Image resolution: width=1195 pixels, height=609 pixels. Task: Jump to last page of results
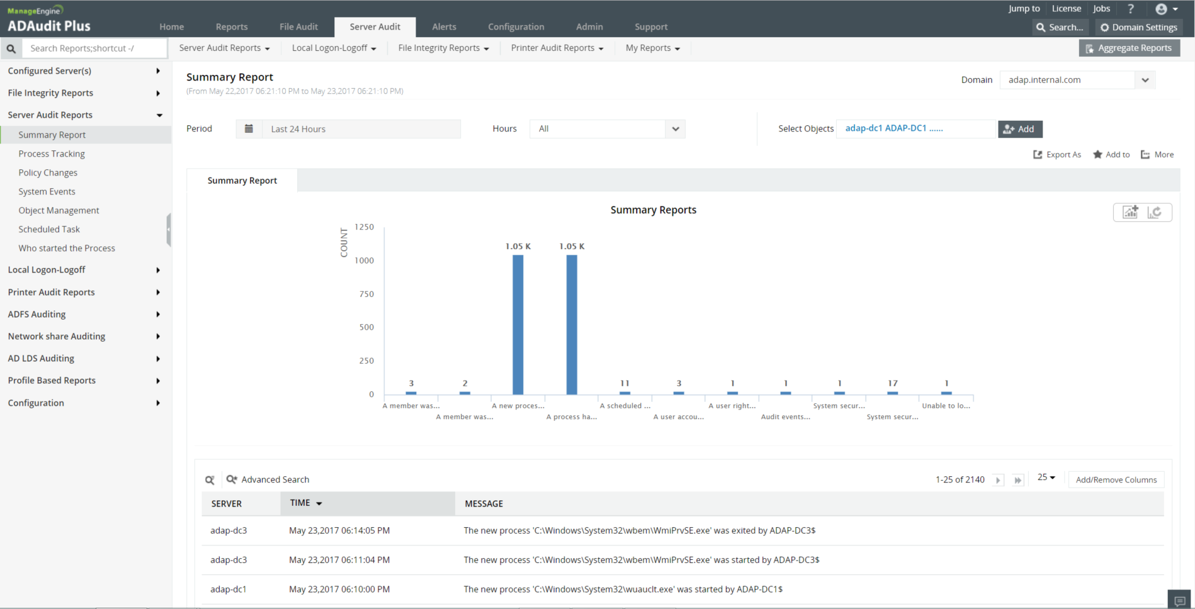pos(1017,480)
